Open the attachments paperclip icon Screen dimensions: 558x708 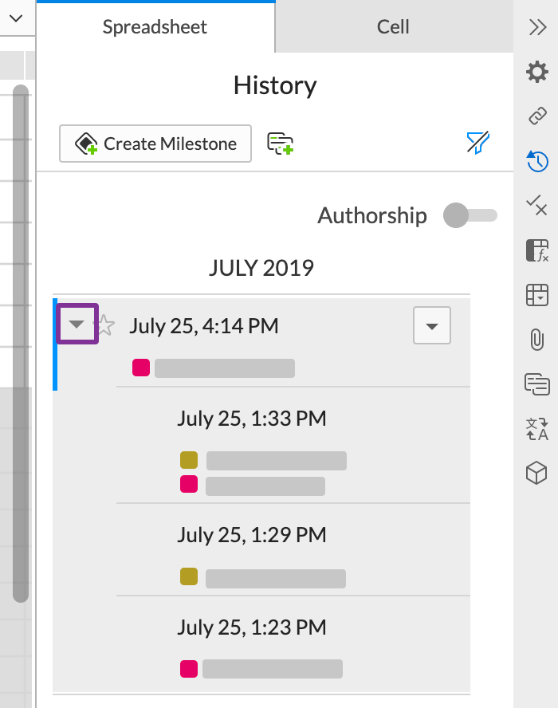point(536,340)
